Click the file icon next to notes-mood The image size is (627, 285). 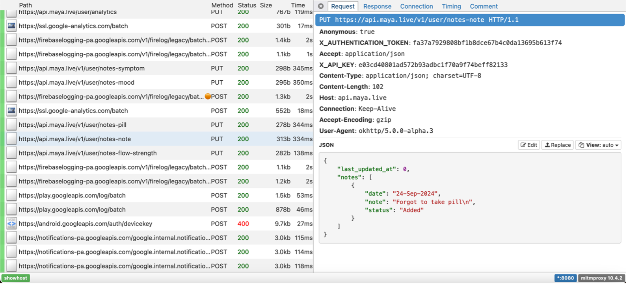click(x=11, y=83)
